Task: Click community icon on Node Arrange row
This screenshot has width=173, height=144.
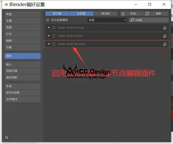Action: click(x=165, y=28)
